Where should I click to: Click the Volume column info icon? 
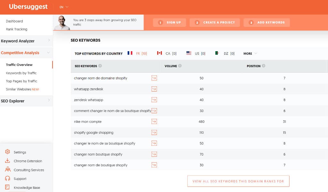(x=180, y=66)
